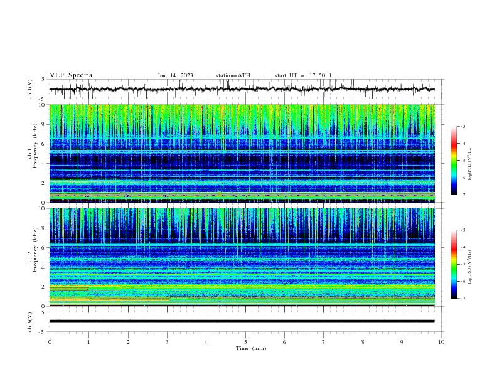Click the upper color scale bar for ch.1
Image resolution: width=497 pixels, height=384 pixels.
pos(454,160)
